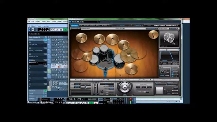217x122 pixels.
Task: Solo the Audio 01 track
Action: tap(56, 40)
